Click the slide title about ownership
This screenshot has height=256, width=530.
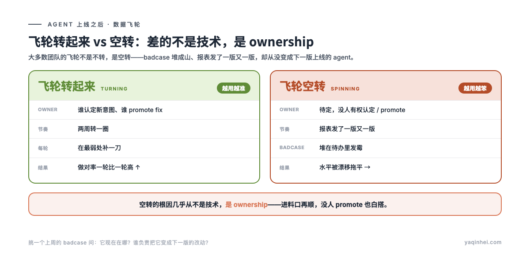(171, 42)
